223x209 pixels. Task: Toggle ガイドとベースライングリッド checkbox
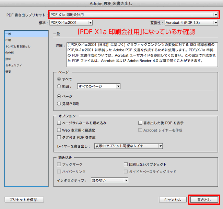point(126,171)
